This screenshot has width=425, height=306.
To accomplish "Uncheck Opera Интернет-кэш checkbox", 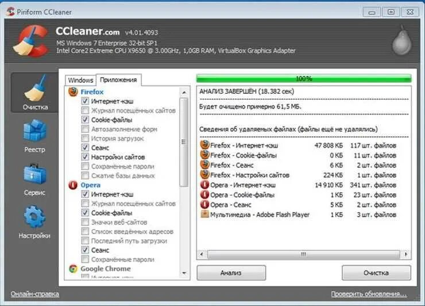I will pyautogui.click(x=85, y=194).
